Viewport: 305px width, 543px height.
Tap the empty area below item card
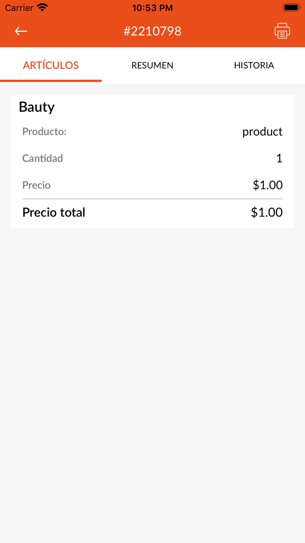(x=152, y=371)
